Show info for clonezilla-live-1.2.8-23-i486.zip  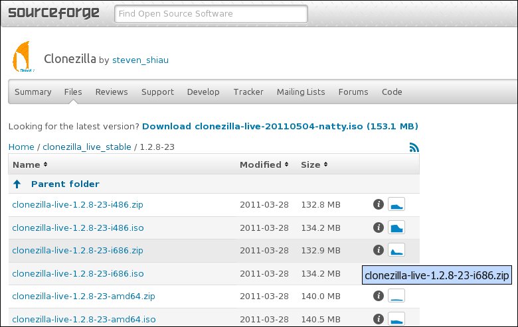[x=379, y=204]
